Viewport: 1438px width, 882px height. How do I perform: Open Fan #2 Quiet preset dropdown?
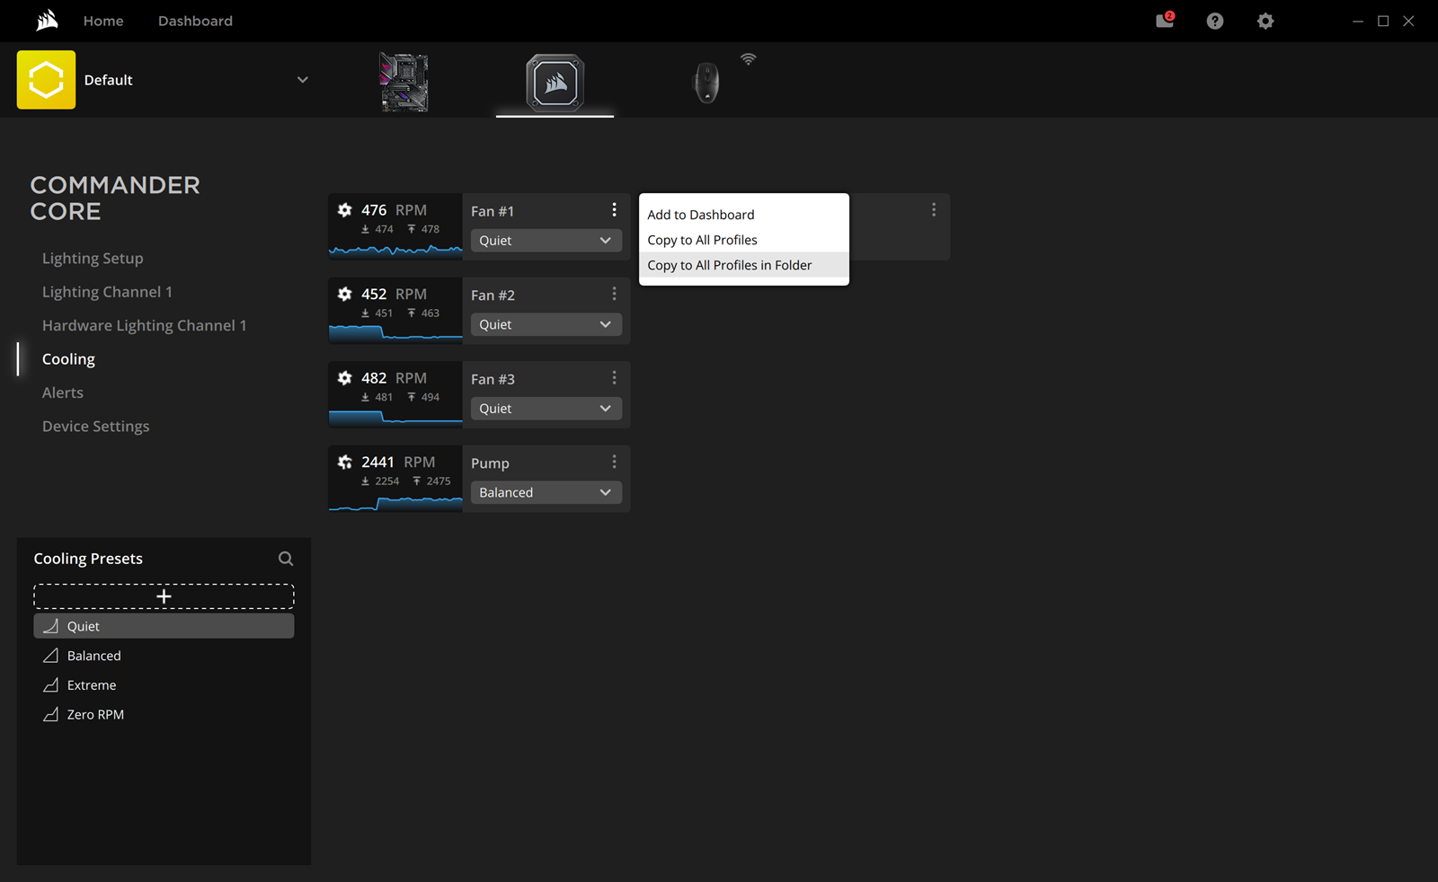(x=546, y=324)
